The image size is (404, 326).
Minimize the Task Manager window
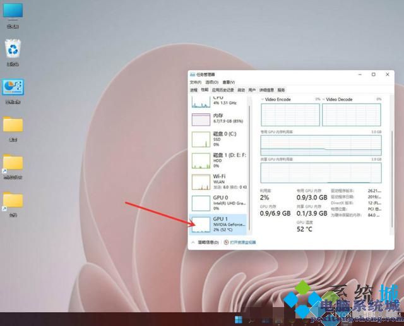360,75
